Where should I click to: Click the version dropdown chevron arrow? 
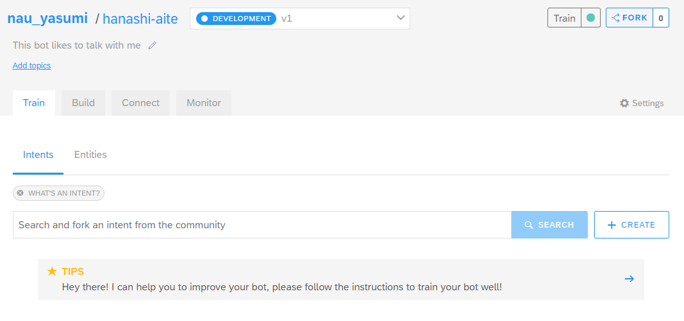click(x=401, y=19)
